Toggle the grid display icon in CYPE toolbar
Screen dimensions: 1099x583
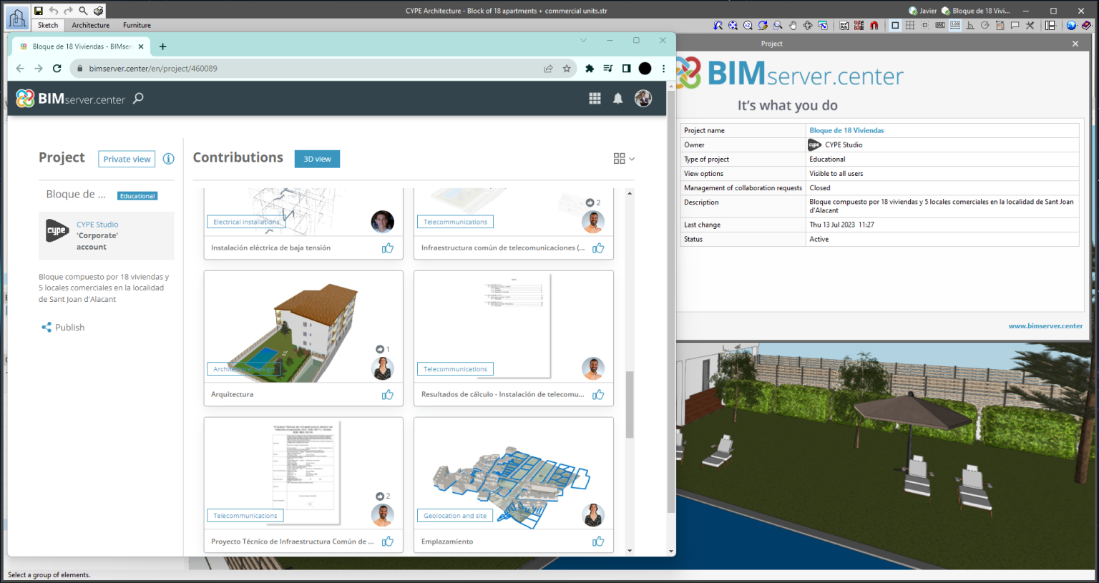coord(910,25)
